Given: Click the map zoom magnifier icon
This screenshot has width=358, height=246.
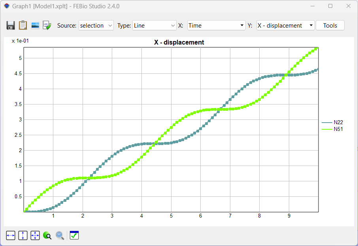Looking at the screenshot, I should 60,235.
